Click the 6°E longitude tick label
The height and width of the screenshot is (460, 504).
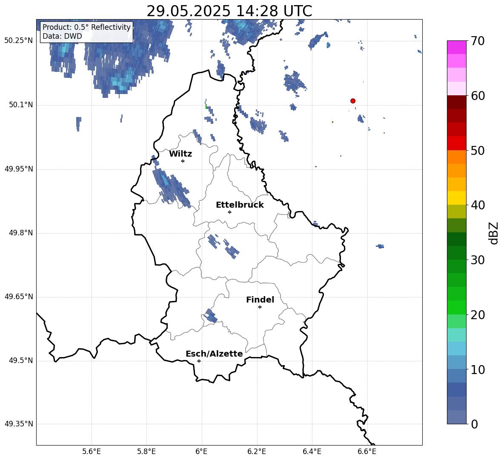(x=201, y=451)
